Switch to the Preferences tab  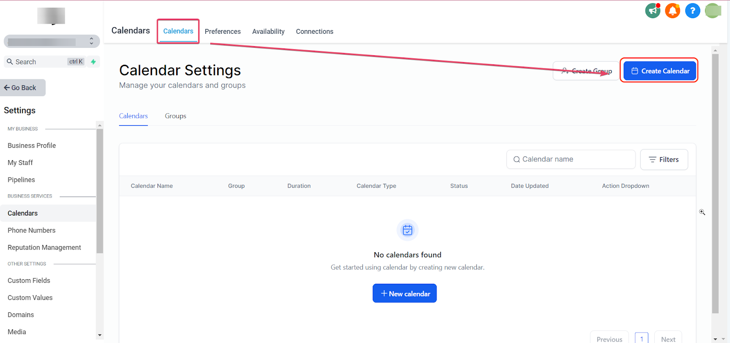[223, 31]
